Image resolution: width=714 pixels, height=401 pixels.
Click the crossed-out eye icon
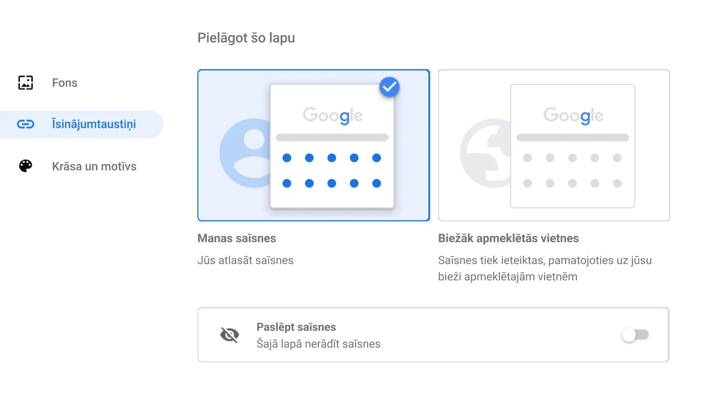click(x=229, y=335)
